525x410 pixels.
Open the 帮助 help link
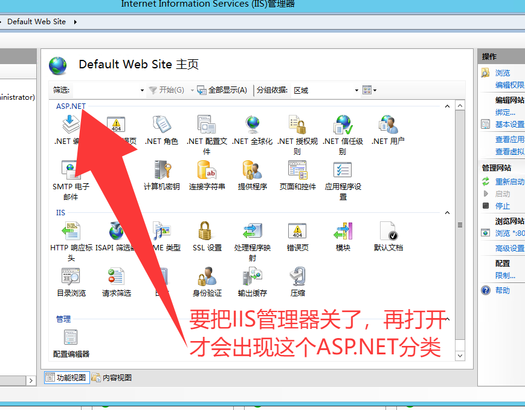[x=503, y=290]
